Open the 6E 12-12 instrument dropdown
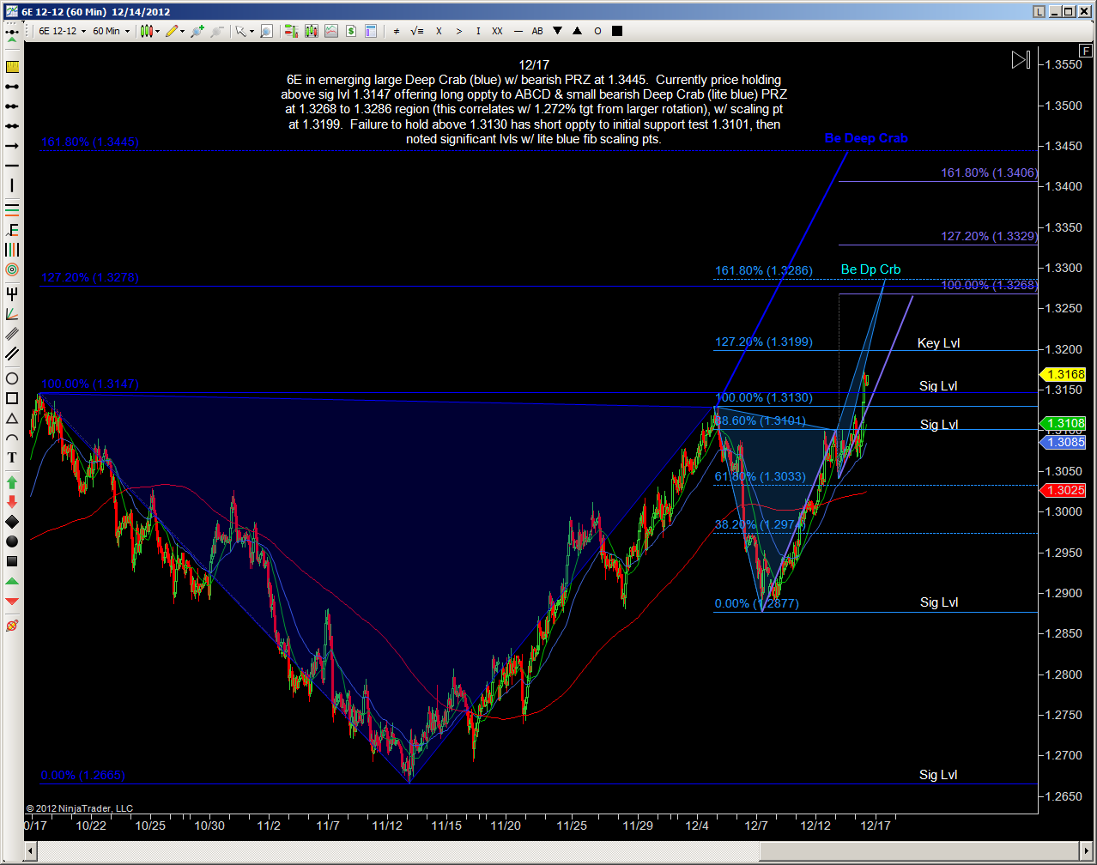The image size is (1097, 865). pyautogui.click(x=62, y=31)
